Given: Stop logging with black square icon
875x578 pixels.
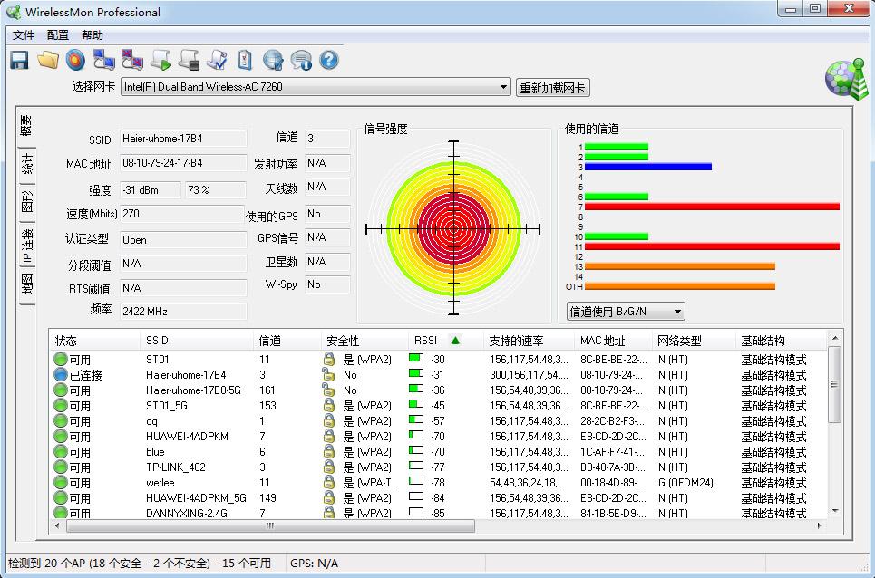Looking at the screenshot, I should [x=190, y=60].
